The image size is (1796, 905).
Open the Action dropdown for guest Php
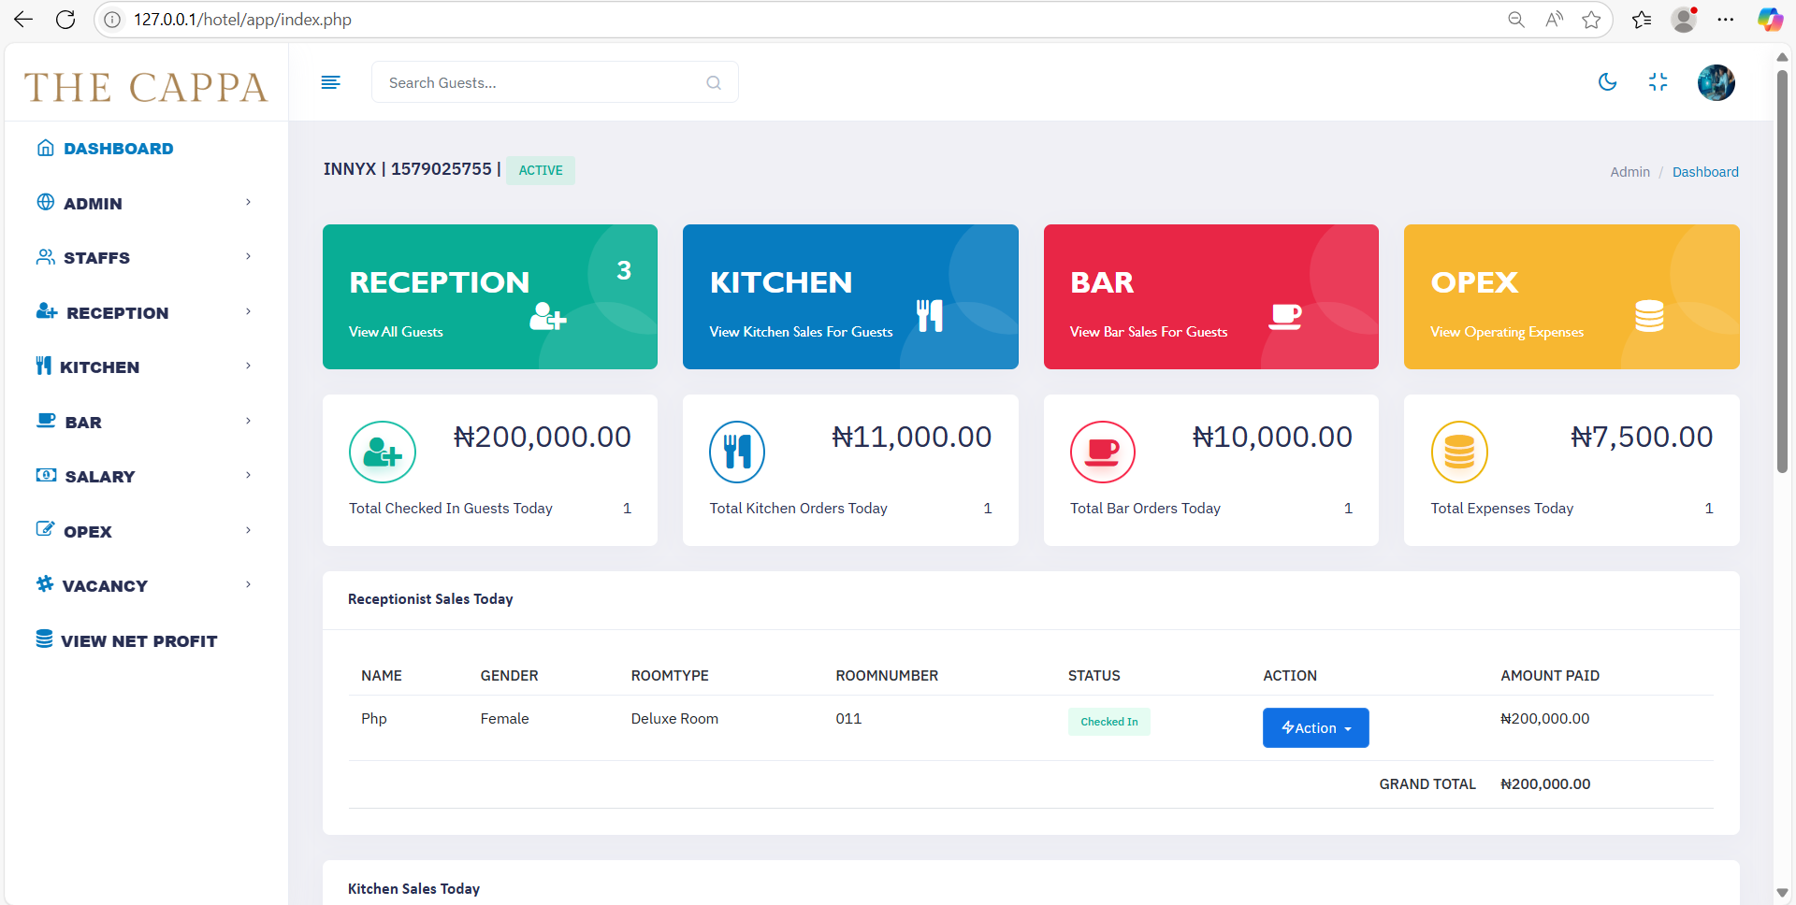pyautogui.click(x=1315, y=727)
